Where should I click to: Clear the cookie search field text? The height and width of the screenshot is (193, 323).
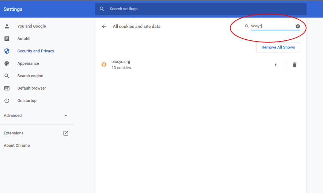coord(298,26)
